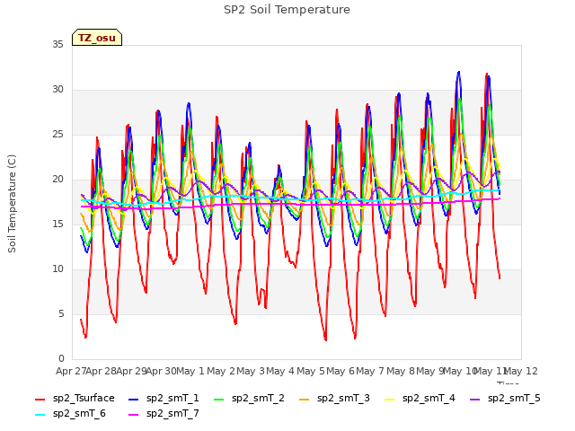Click the May 3 x-axis tick label
The image size is (575, 431).
[251, 371]
